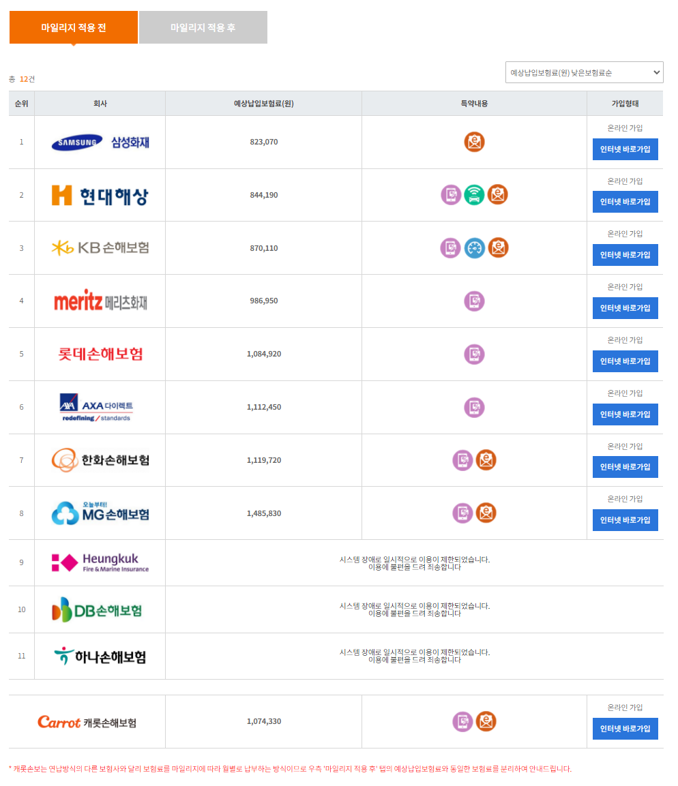Click 인터넷 바로가입 for 현대해상
The image size is (678, 786).
click(x=625, y=202)
